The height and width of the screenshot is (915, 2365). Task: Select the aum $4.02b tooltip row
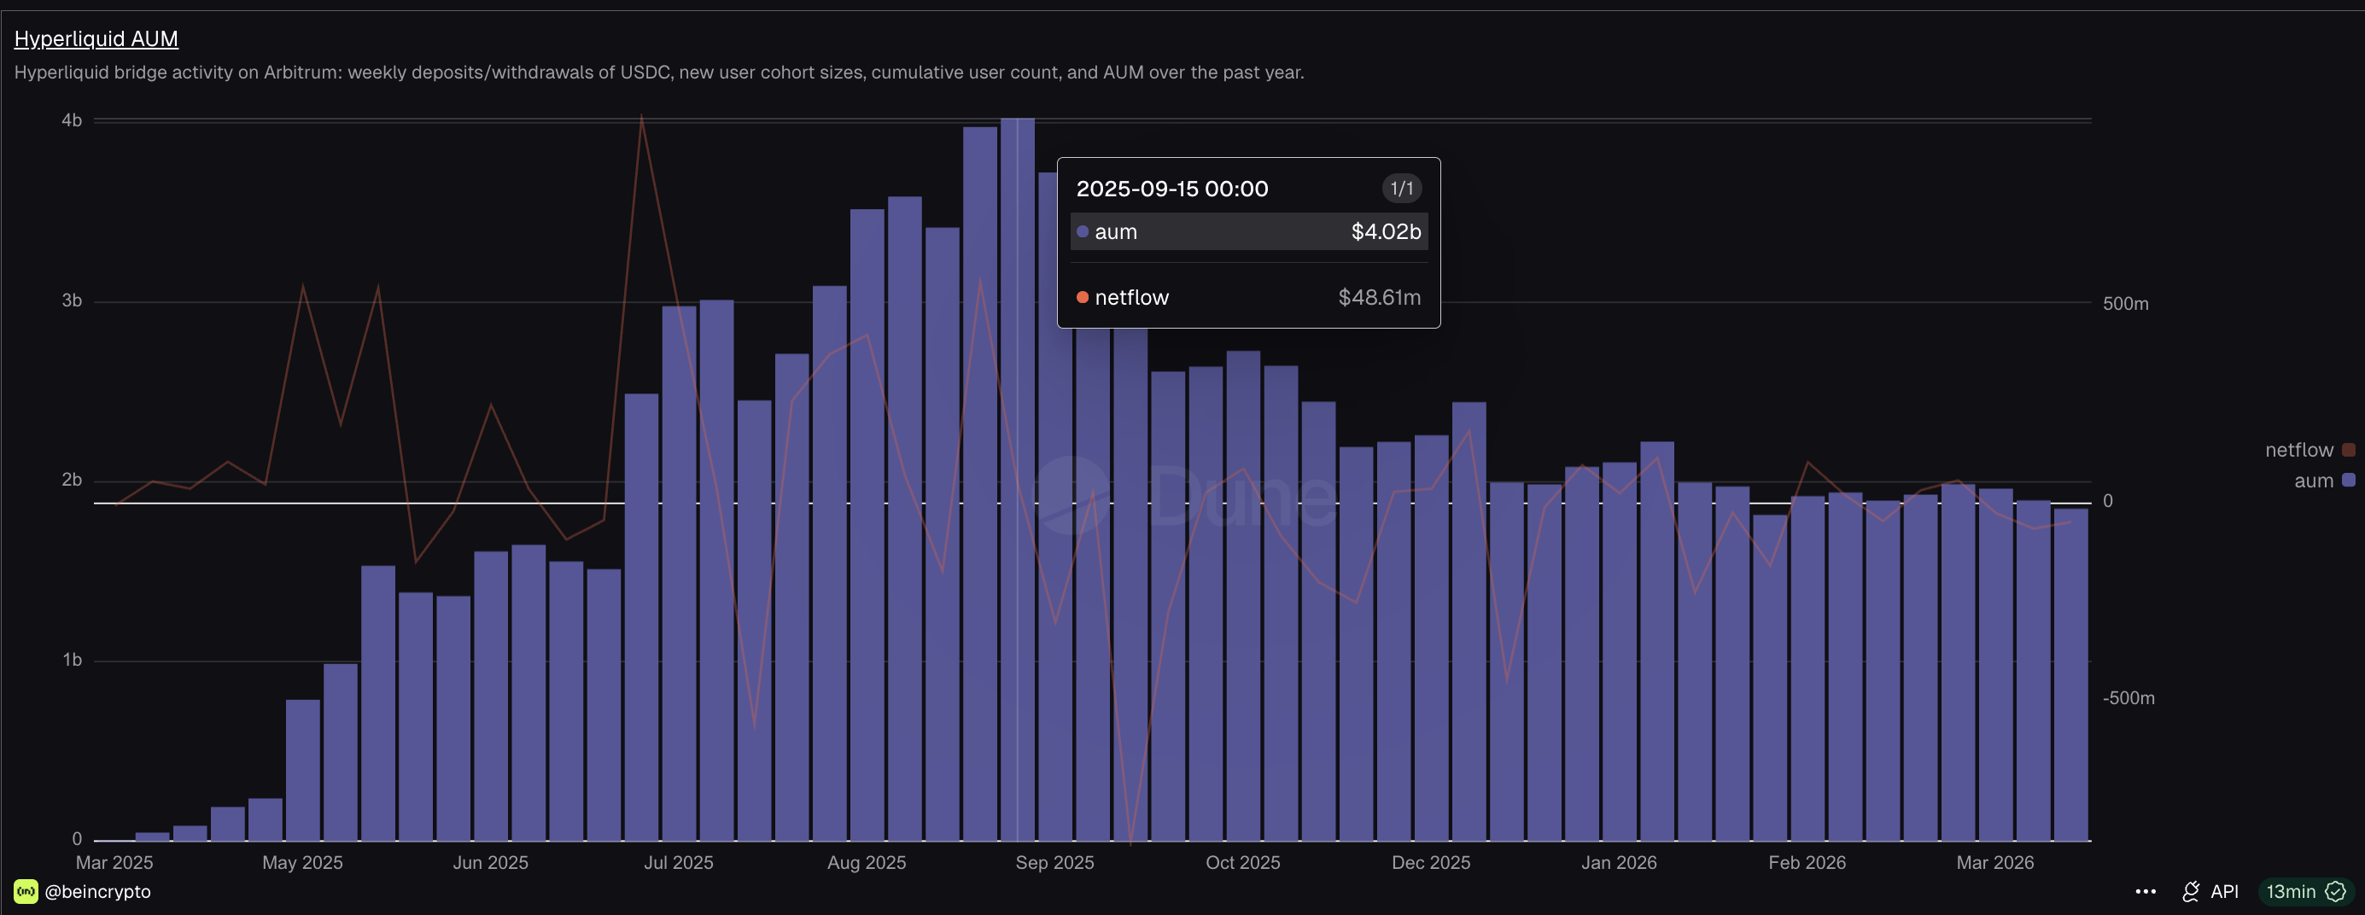pos(1248,231)
